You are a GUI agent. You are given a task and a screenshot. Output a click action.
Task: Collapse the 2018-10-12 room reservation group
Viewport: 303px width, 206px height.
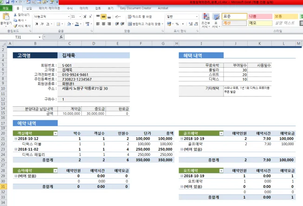[x=16, y=139]
